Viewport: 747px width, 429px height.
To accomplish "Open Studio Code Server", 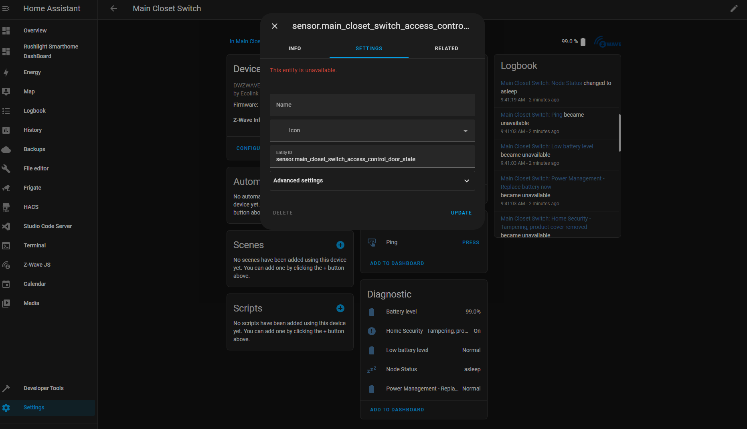I will (x=47, y=226).
